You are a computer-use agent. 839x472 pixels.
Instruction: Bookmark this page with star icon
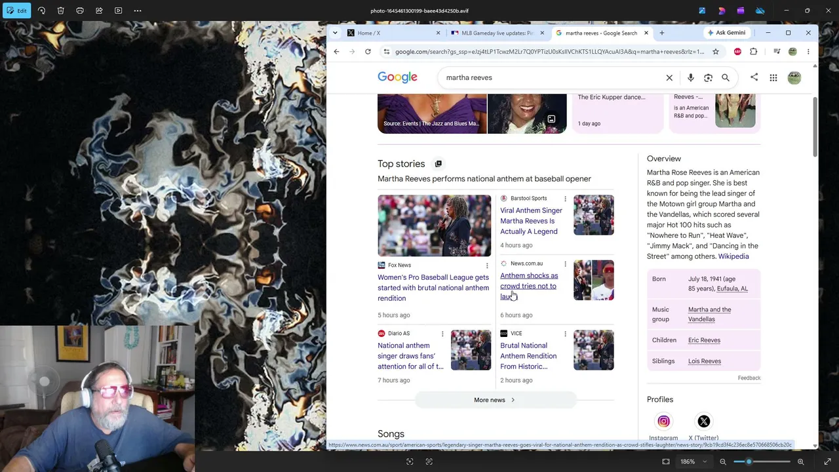pyautogui.click(x=716, y=52)
